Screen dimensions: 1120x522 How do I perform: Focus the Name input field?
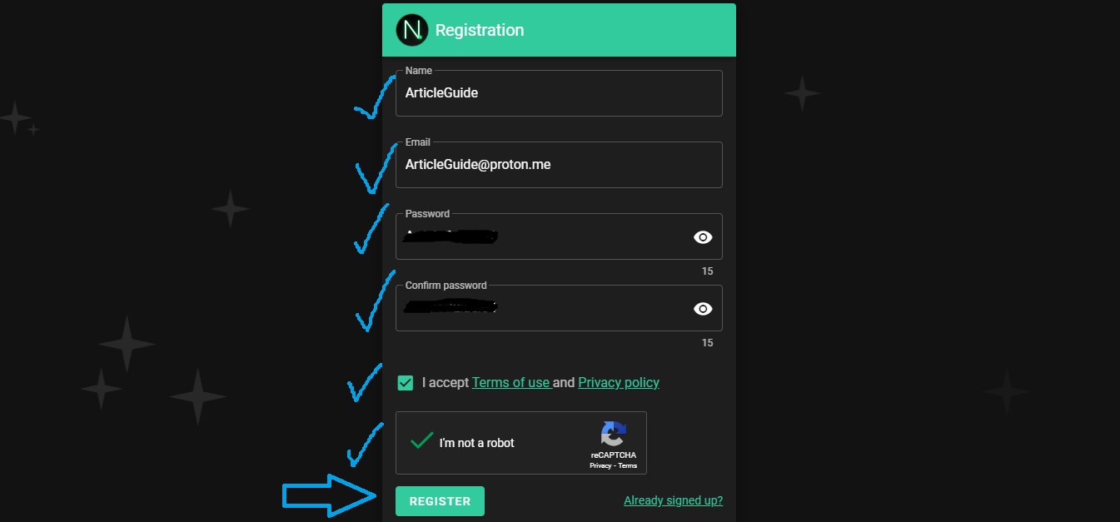(x=559, y=93)
